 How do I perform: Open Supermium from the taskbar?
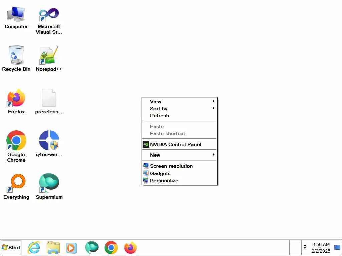tap(92, 248)
